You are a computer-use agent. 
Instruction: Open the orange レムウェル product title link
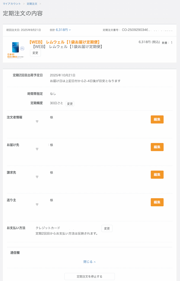pos(64,42)
